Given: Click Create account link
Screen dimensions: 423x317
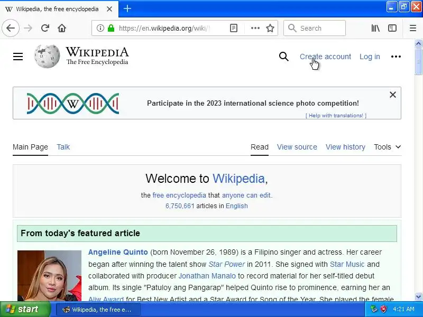Looking at the screenshot, I should coord(325,57).
